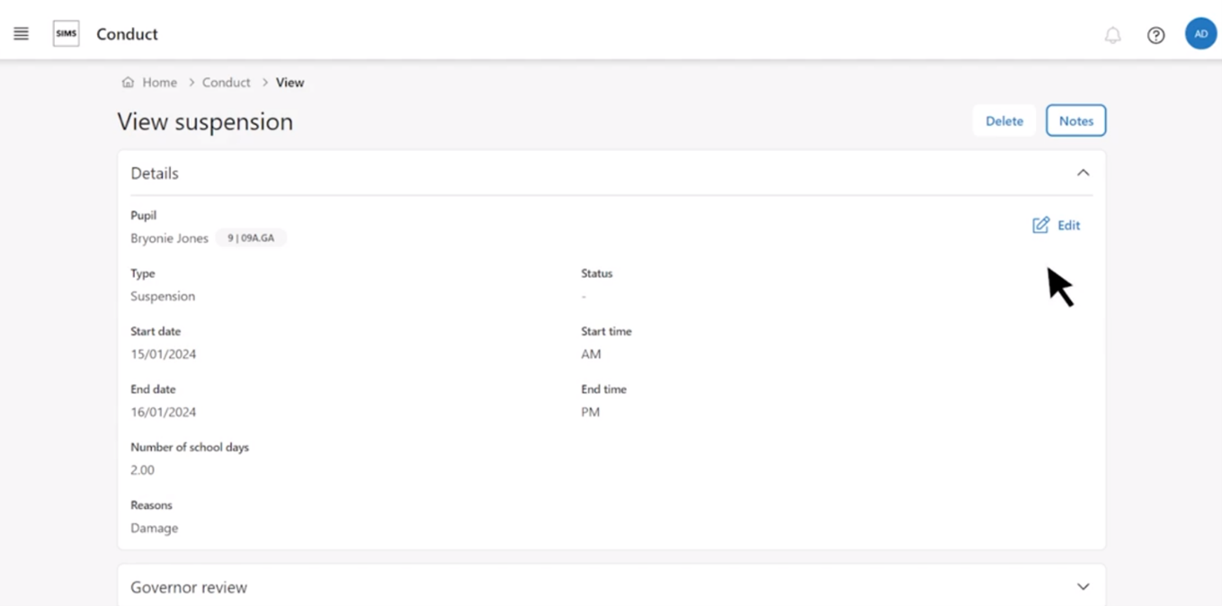This screenshot has height=606, width=1222.
Task: Click the Details section title
Action: tap(155, 174)
